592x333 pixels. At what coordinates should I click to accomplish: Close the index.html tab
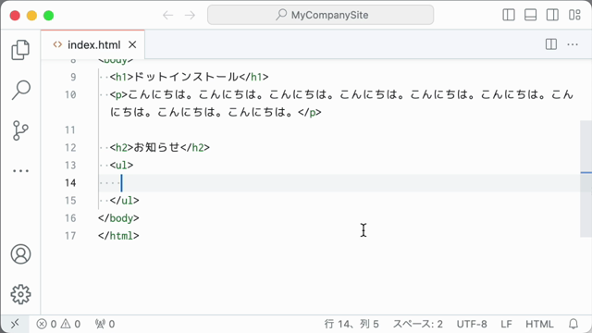point(132,44)
